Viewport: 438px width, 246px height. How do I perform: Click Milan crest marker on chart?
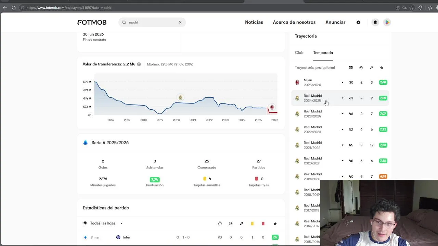[272, 107]
